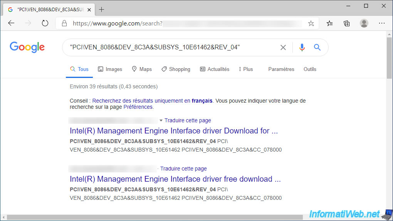Start voice search with microphone
The width and height of the screenshot is (393, 221).
pos(302,47)
